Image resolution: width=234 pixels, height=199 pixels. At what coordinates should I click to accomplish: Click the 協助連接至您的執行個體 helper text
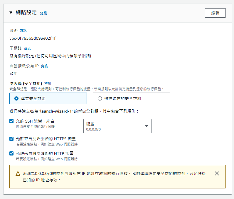(x=35, y=127)
